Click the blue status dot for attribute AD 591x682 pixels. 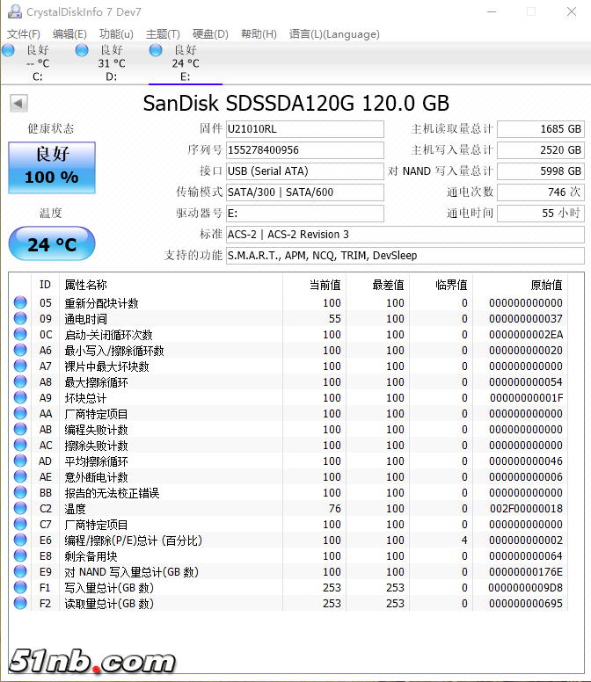click(x=20, y=461)
